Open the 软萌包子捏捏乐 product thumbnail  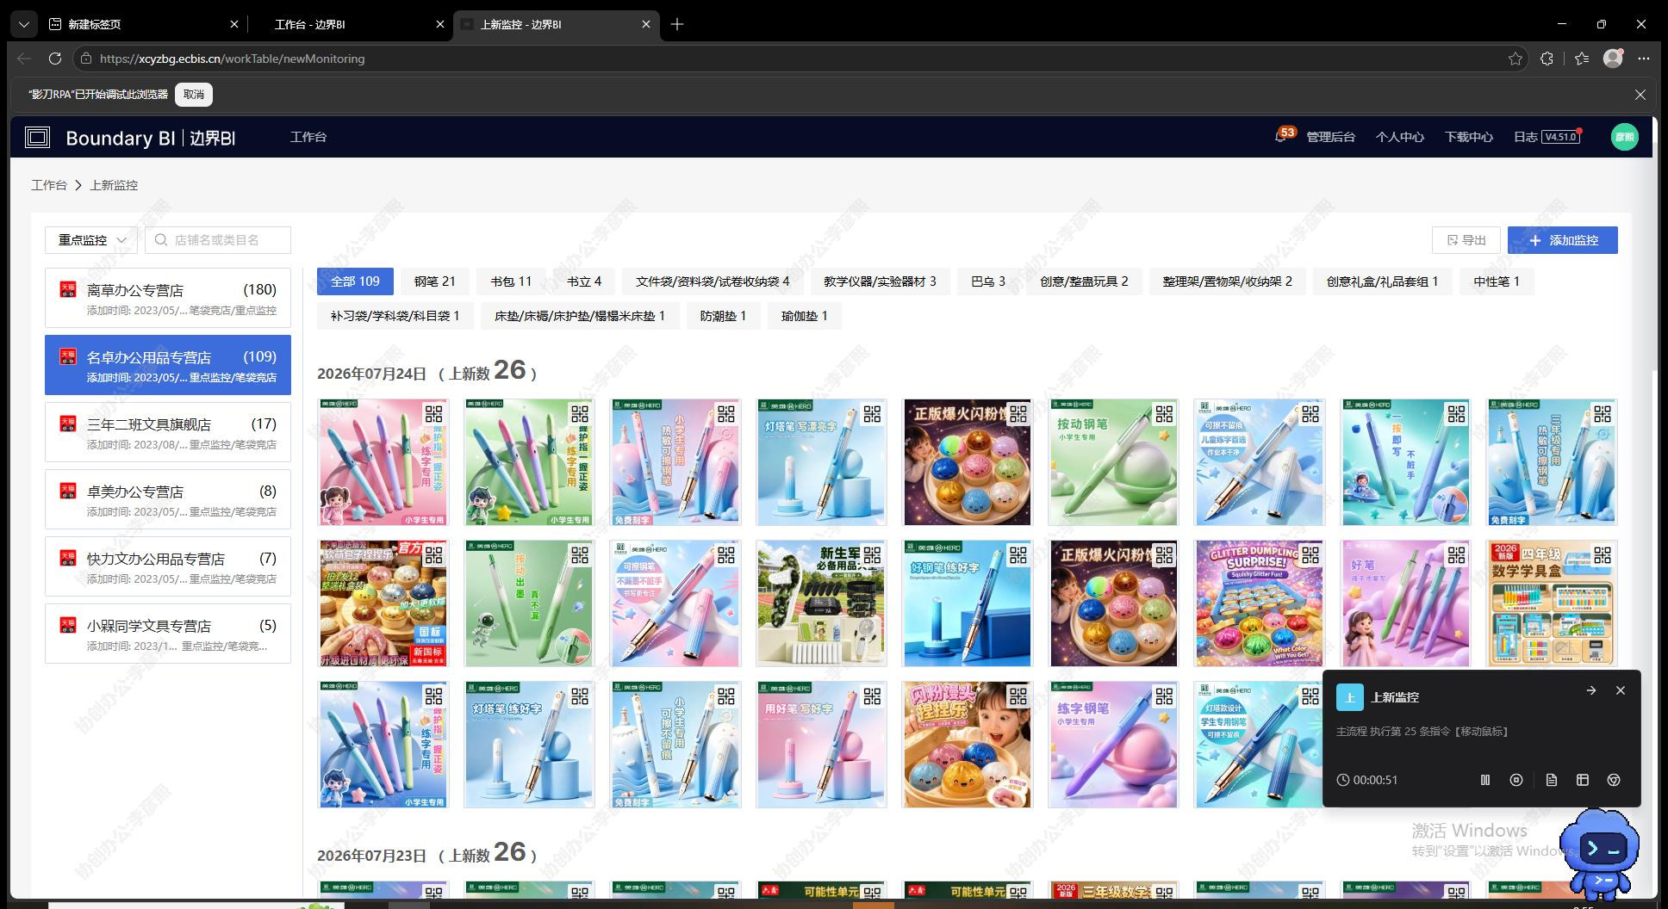383,603
